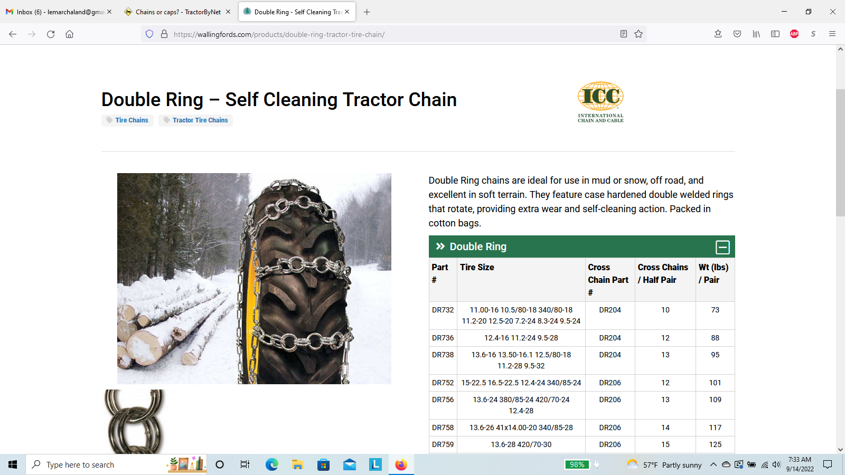Click the ICC International Chain logo
This screenshot has height=475, width=845.
[600, 102]
